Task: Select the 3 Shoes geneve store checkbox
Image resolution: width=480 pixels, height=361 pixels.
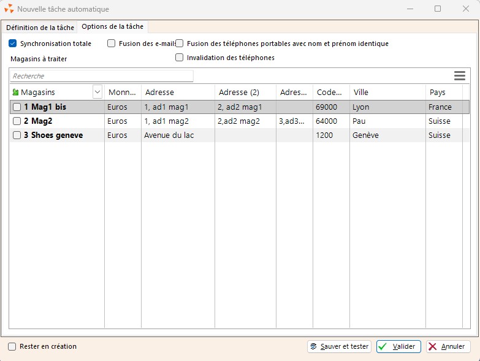Action: coord(17,135)
